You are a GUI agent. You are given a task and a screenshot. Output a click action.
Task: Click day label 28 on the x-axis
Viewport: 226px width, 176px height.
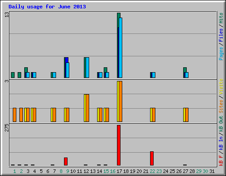point(192,171)
